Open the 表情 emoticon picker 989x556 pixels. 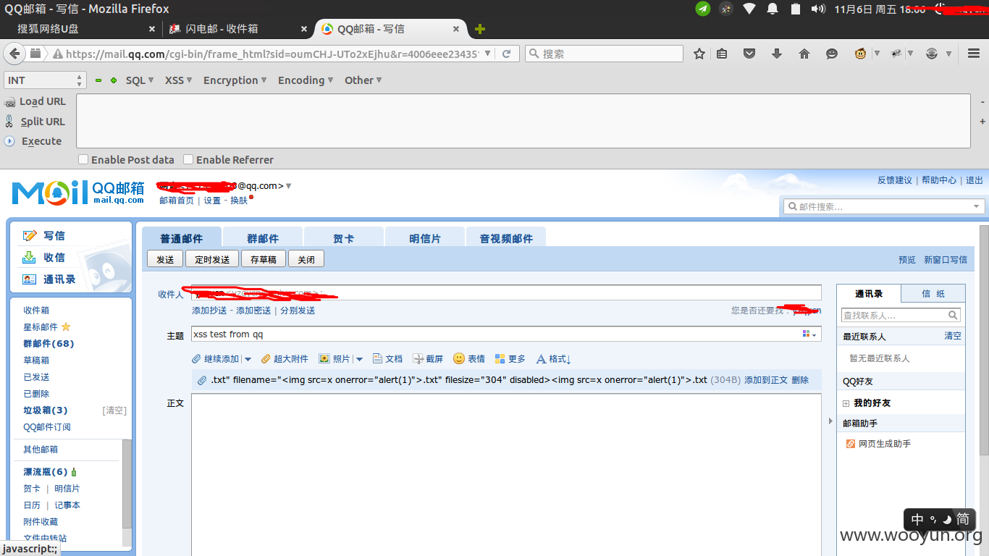[468, 359]
